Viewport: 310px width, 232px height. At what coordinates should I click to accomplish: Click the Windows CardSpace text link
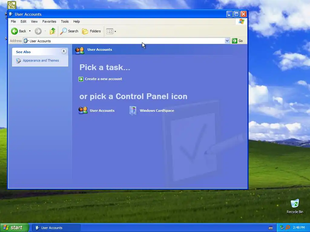point(157,111)
